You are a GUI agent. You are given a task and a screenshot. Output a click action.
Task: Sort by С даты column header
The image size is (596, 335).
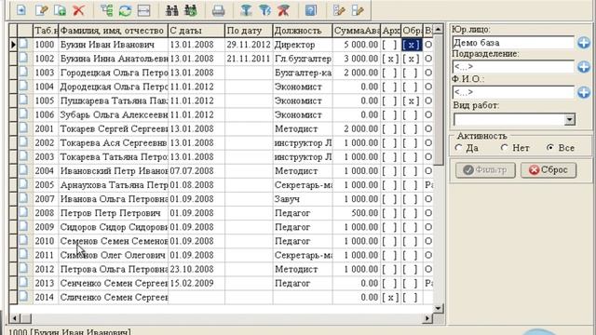click(196, 31)
